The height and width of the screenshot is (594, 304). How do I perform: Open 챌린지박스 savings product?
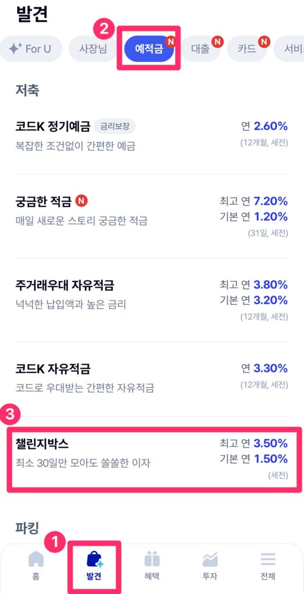point(151,459)
